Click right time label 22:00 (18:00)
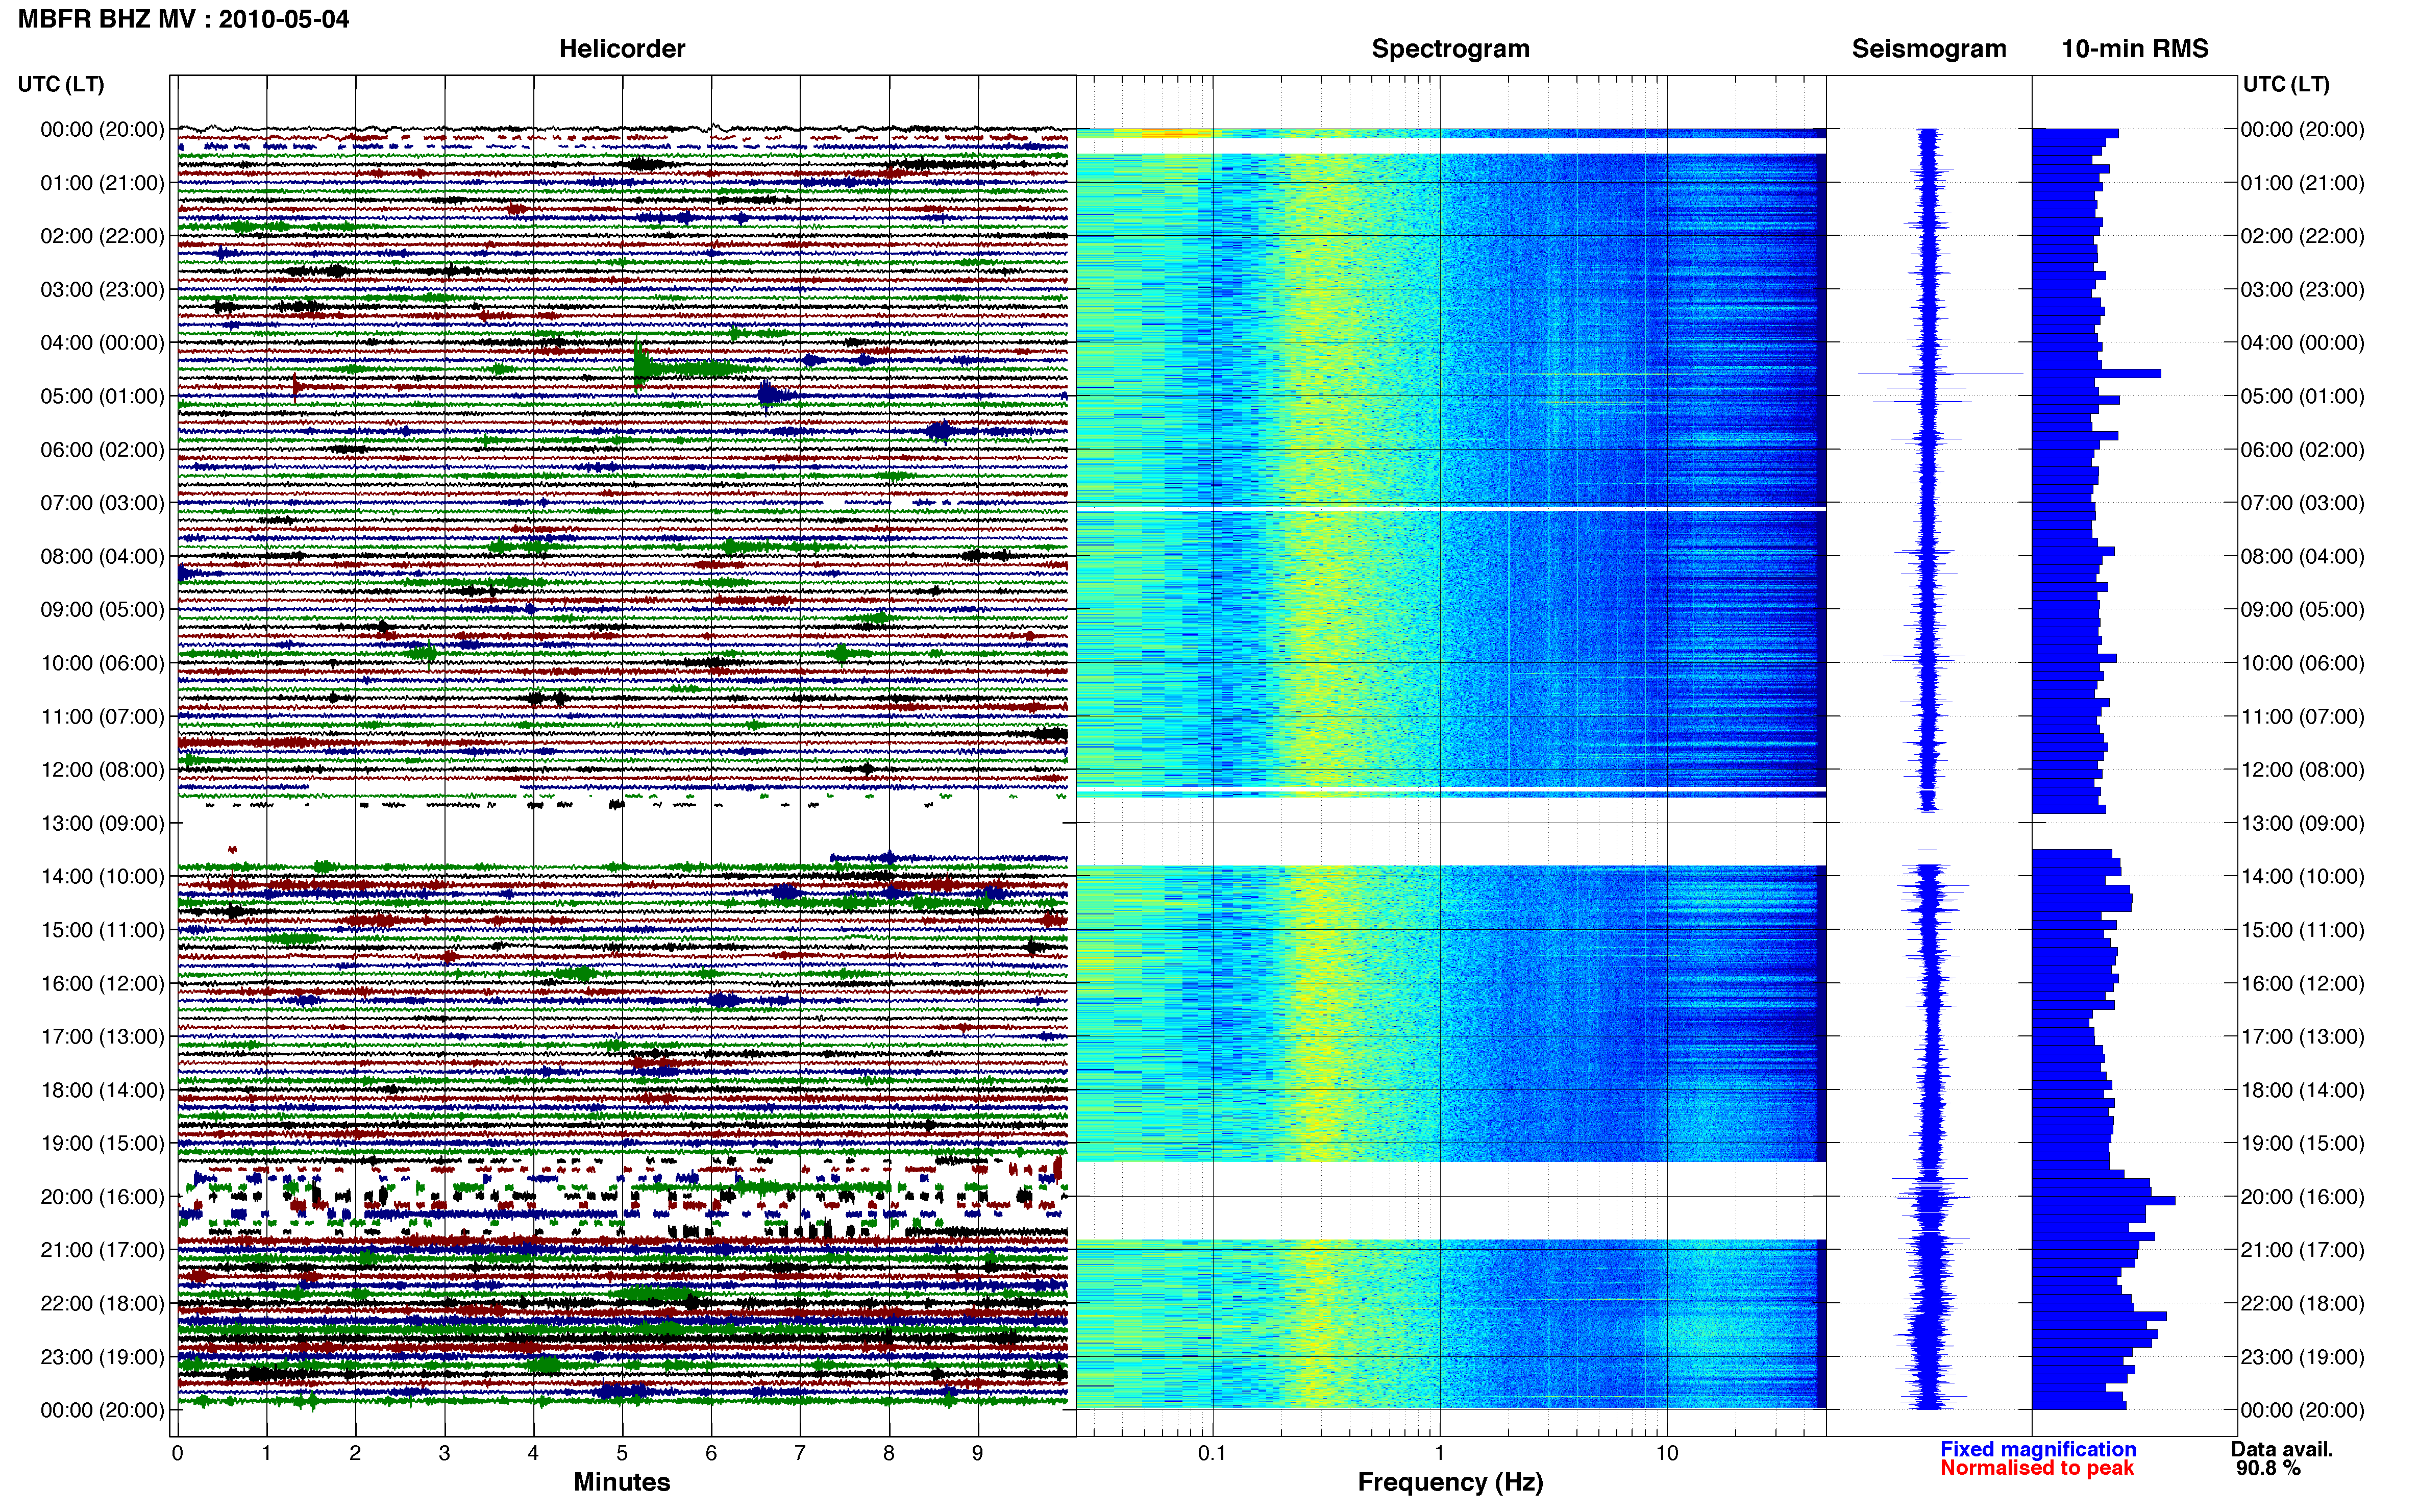Viewport: 2419px width, 1512px height. (2302, 1304)
